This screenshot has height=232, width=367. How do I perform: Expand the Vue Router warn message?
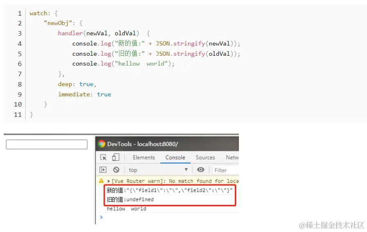click(x=108, y=181)
